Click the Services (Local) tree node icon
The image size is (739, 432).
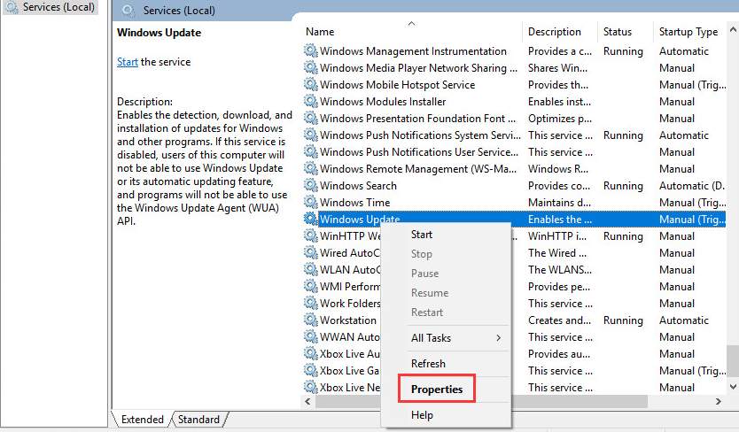[12, 7]
